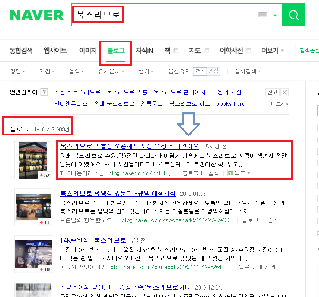The width and height of the screenshot is (319, 297).
Task: Click the green search magnifier button
Action: [294, 15]
